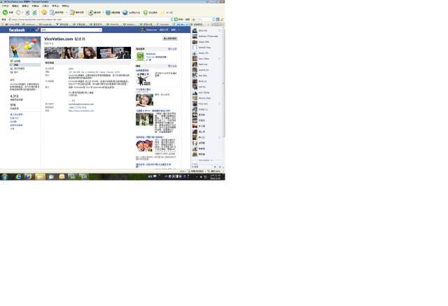Open Firefox from the taskbar
The height and width of the screenshot is (306, 448).
pyautogui.click(x=29, y=177)
